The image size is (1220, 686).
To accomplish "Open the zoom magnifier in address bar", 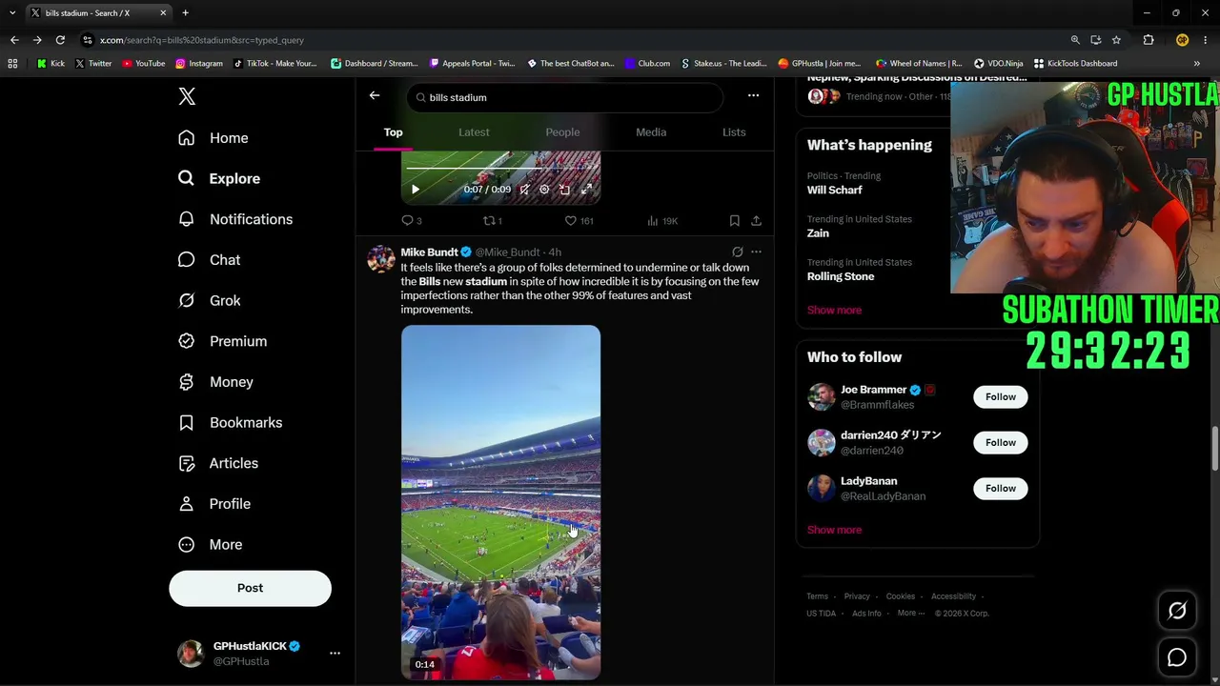I will click(x=1075, y=40).
